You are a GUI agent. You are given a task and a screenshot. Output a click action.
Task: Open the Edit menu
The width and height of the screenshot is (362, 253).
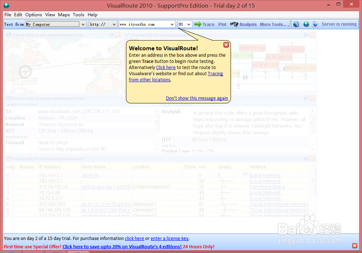click(x=18, y=15)
